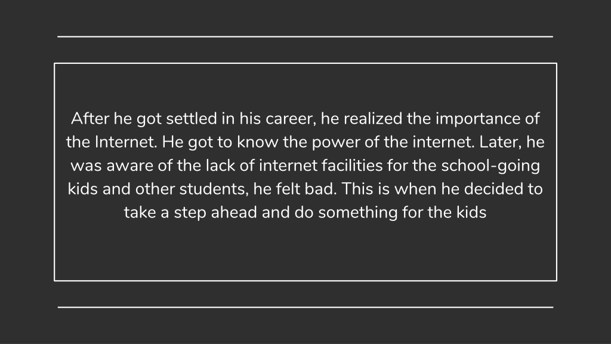The height and width of the screenshot is (344, 611).
Task: Click the horizontal line above the text box
Action: pyautogui.click(x=305, y=36)
